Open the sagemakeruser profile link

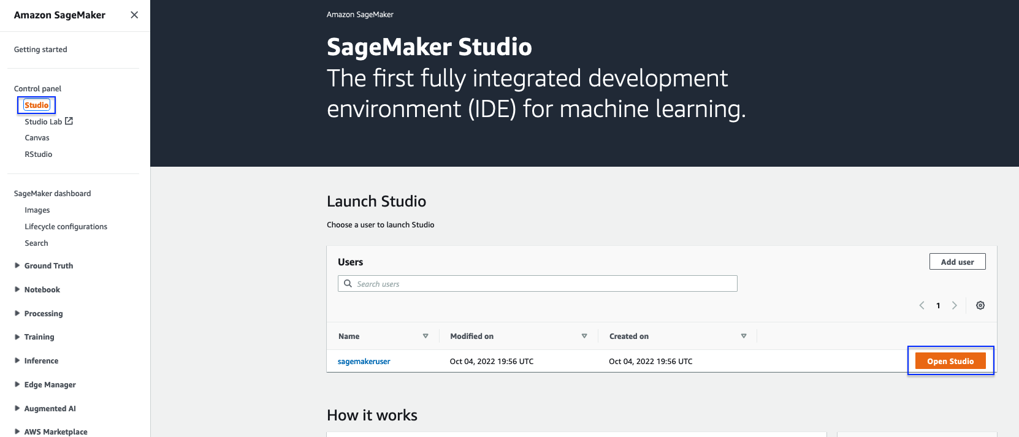pos(364,362)
